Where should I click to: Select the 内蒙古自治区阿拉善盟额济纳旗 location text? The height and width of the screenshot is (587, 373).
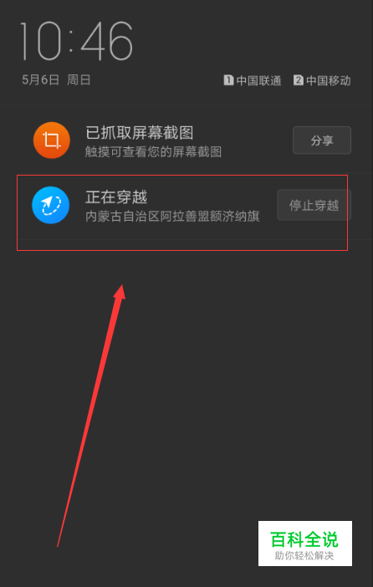[172, 217]
